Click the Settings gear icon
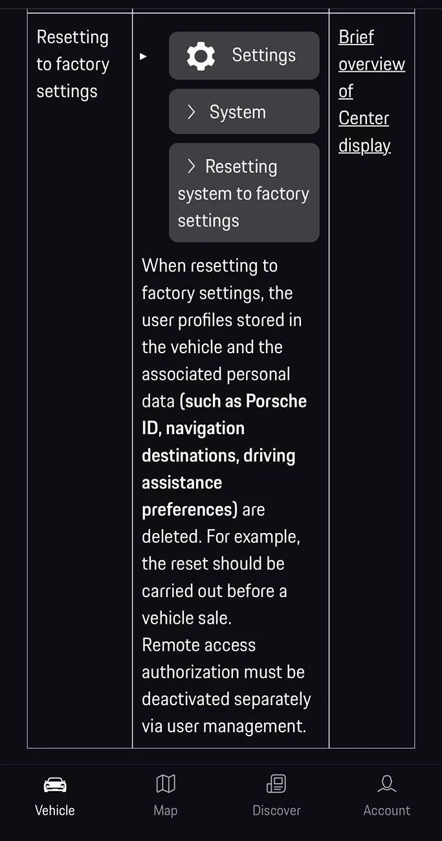This screenshot has height=841, width=442. pyautogui.click(x=201, y=56)
